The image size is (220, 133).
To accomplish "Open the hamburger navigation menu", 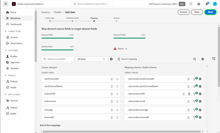I will click(x=6, y=4).
